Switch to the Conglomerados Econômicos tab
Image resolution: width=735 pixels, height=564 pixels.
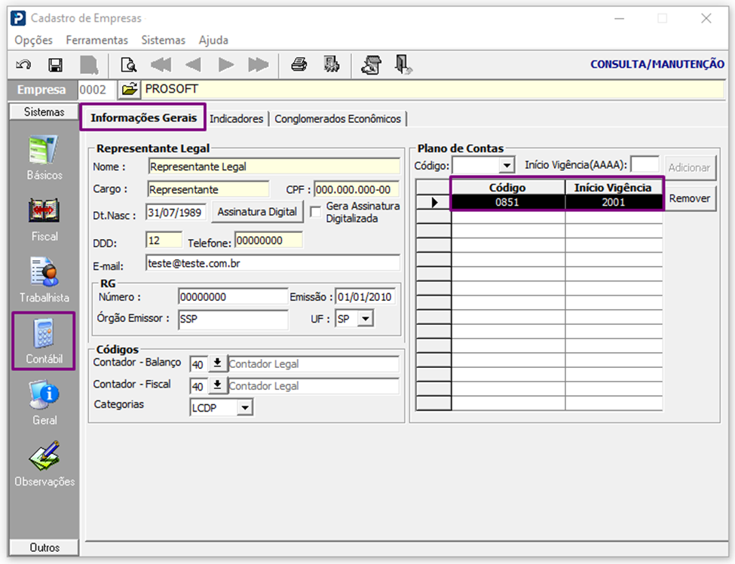pos(338,119)
